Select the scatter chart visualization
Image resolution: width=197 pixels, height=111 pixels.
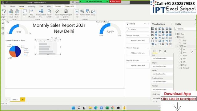tap(159, 35)
